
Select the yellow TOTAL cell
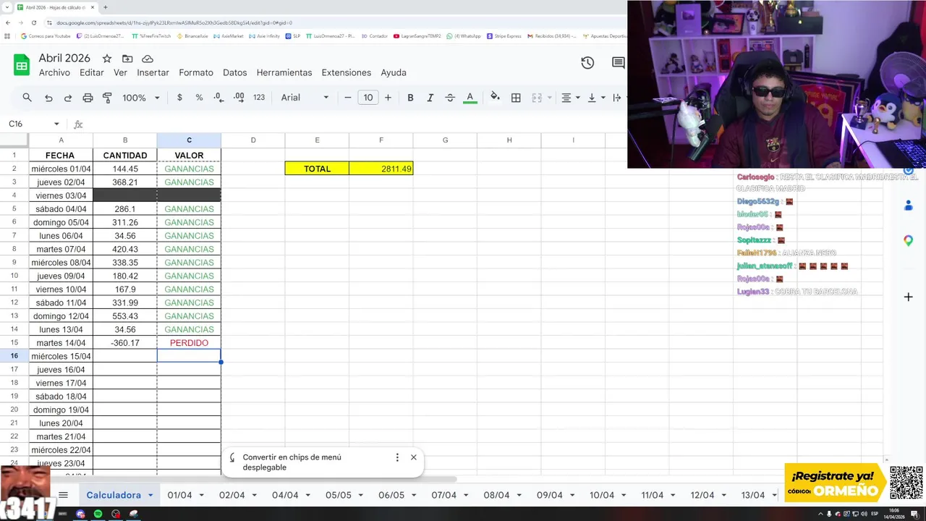(317, 169)
